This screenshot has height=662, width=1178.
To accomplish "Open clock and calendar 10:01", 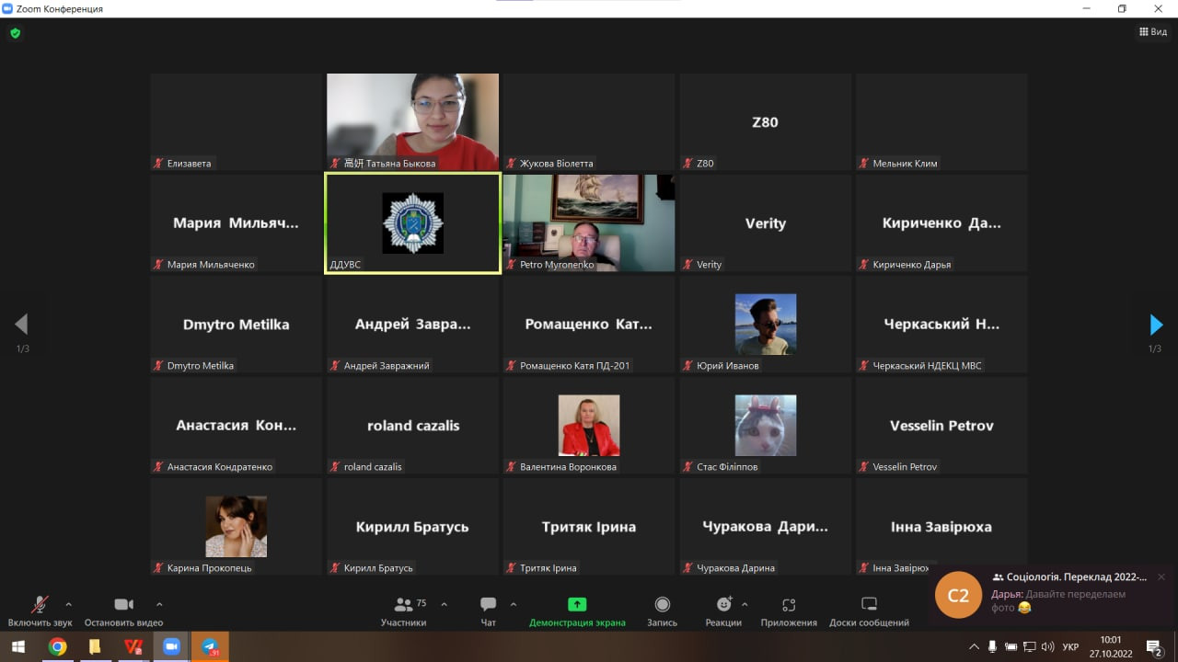I will [1111, 646].
